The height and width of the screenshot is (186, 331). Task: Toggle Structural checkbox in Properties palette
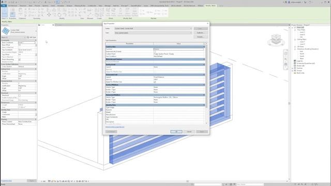[x=20, y=95]
